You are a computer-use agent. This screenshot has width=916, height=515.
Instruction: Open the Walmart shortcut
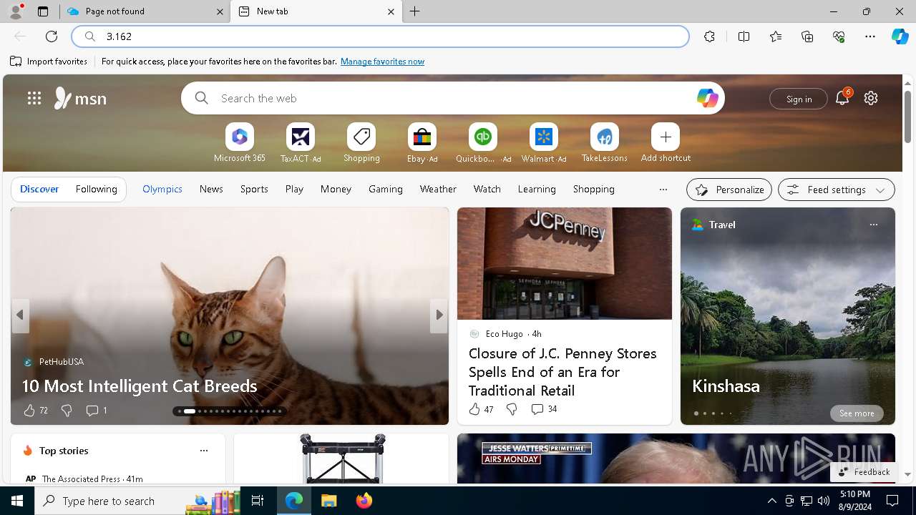tap(544, 142)
